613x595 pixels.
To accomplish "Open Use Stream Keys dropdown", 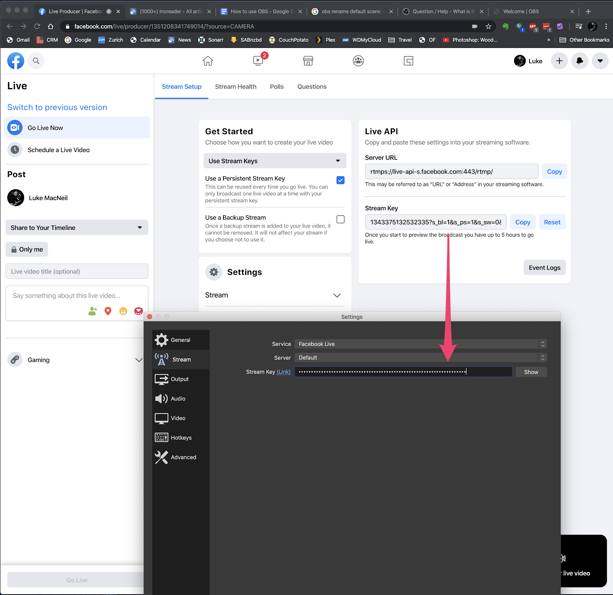I will click(x=275, y=161).
